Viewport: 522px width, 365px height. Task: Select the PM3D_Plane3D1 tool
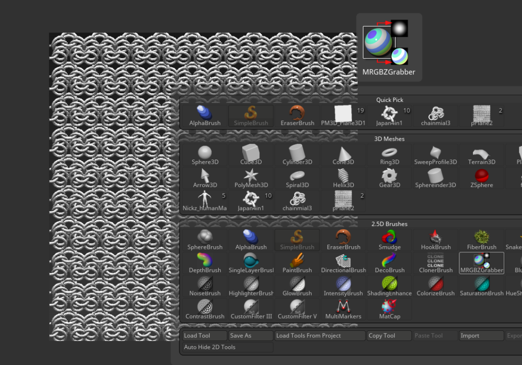coord(343,116)
